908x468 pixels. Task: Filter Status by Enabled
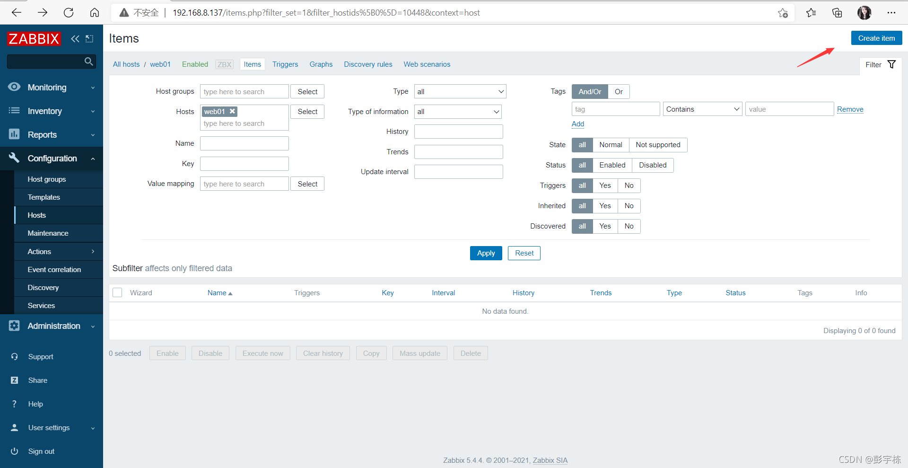click(612, 165)
